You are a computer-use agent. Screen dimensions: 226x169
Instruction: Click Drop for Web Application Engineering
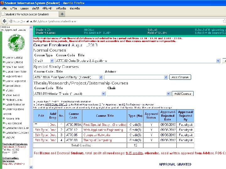53,130
